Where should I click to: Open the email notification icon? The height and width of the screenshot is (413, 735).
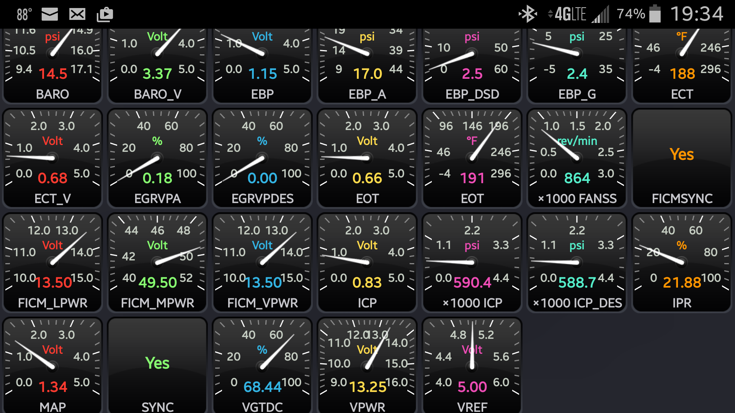coord(49,14)
